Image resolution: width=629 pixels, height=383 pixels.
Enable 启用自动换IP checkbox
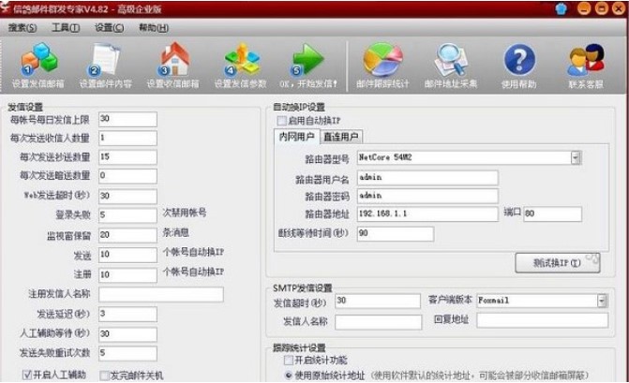281,121
